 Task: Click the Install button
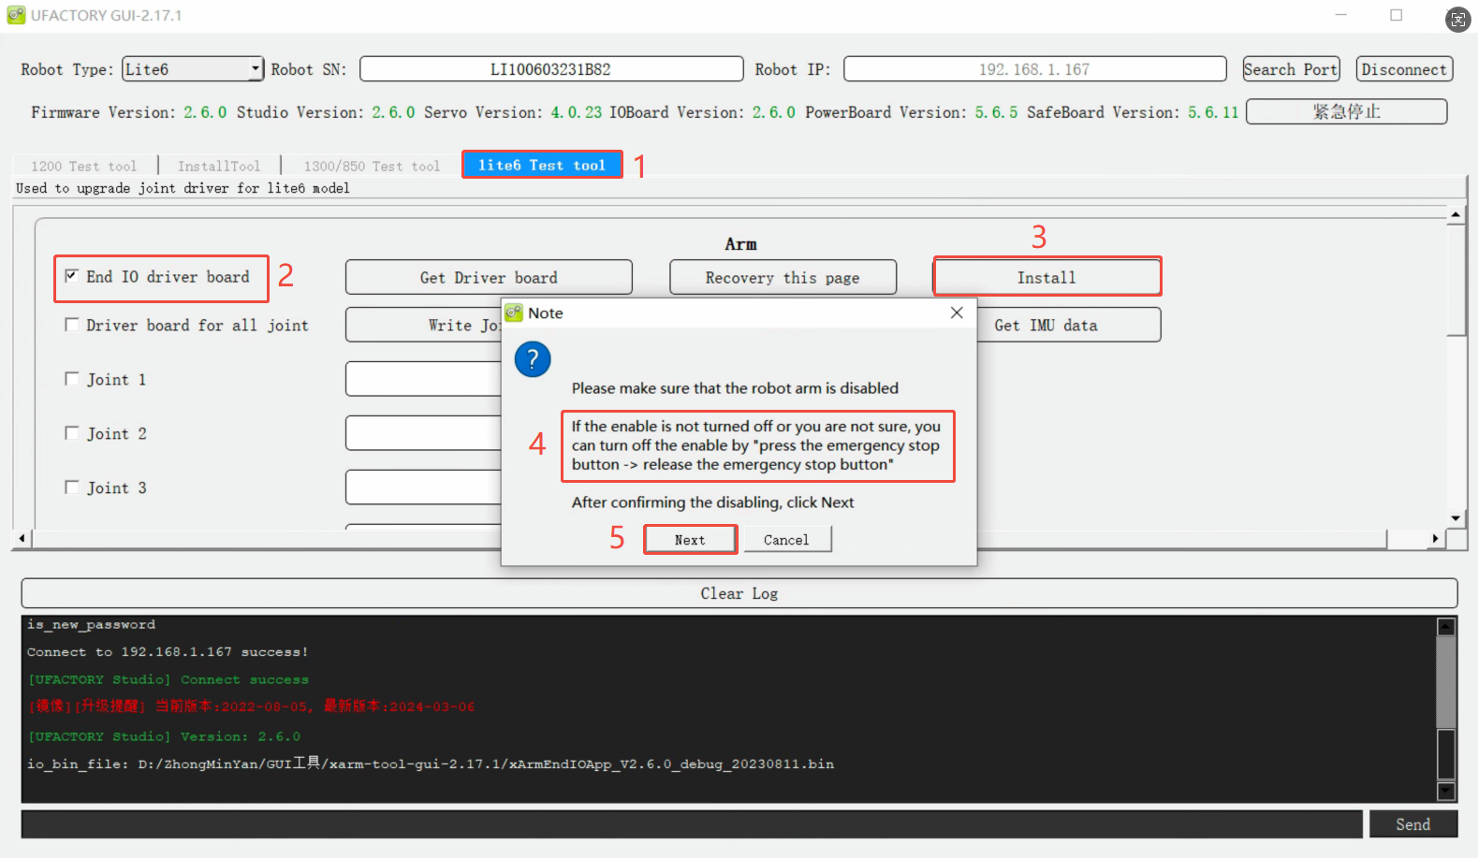pos(1046,277)
